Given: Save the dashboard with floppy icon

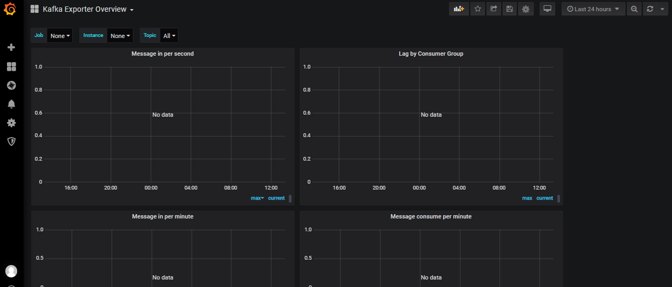Looking at the screenshot, I should pyautogui.click(x=510, y=9).
